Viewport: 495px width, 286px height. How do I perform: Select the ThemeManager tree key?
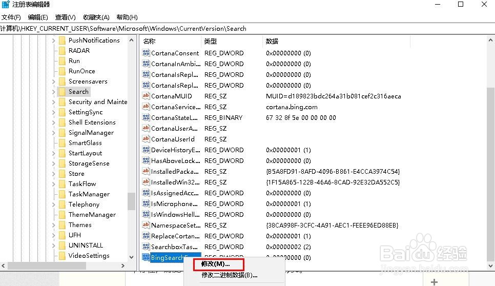pos(92,215)
